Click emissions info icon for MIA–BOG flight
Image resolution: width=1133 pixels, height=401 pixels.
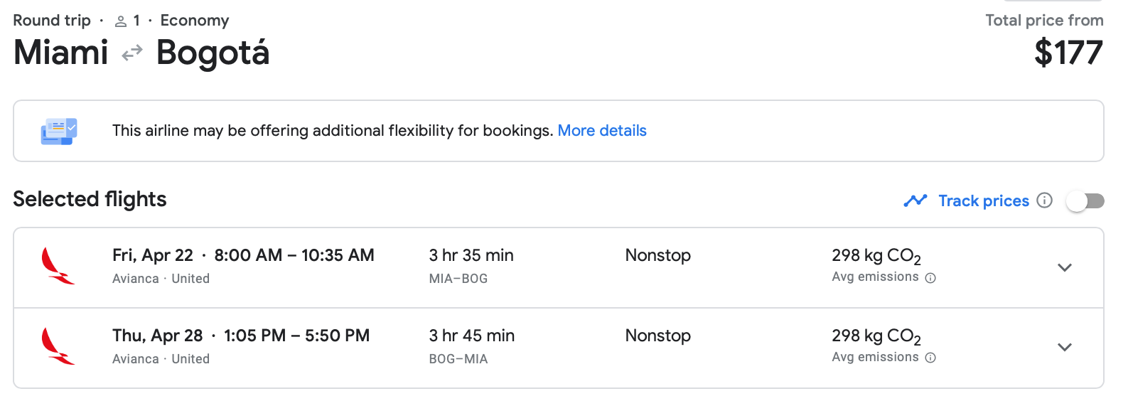[930, 278]
